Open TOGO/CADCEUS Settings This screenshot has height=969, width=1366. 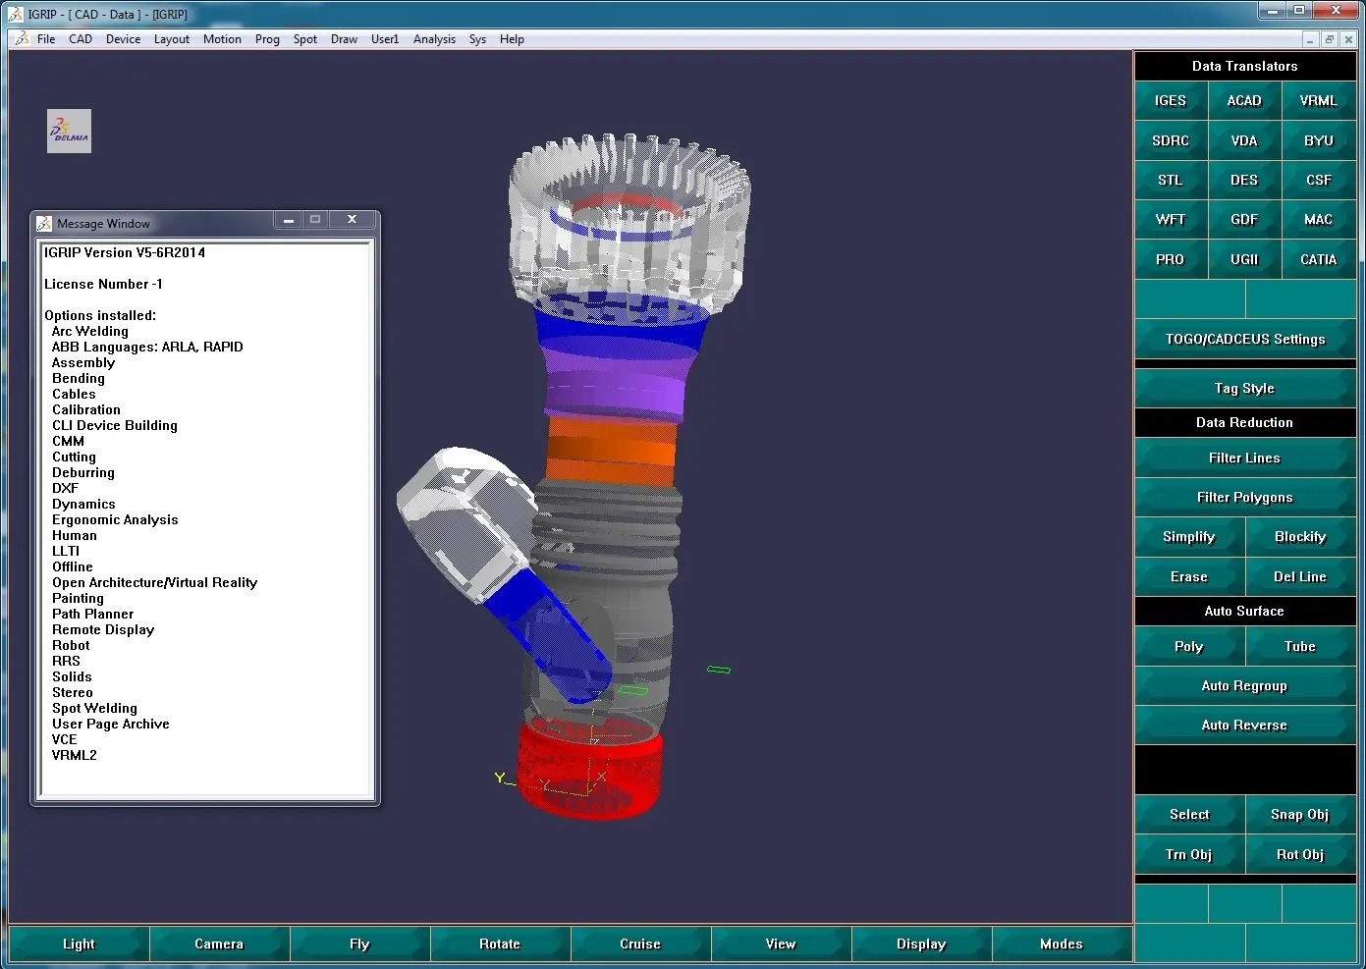pos(1245,340)
